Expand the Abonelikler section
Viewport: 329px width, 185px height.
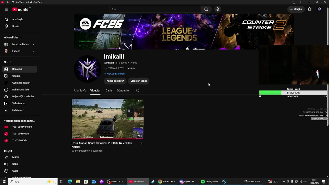[x=13, y=38]
